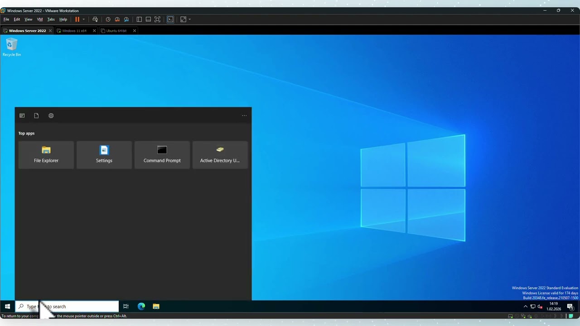Open the snapshot manager

click(x=126, y=19)
